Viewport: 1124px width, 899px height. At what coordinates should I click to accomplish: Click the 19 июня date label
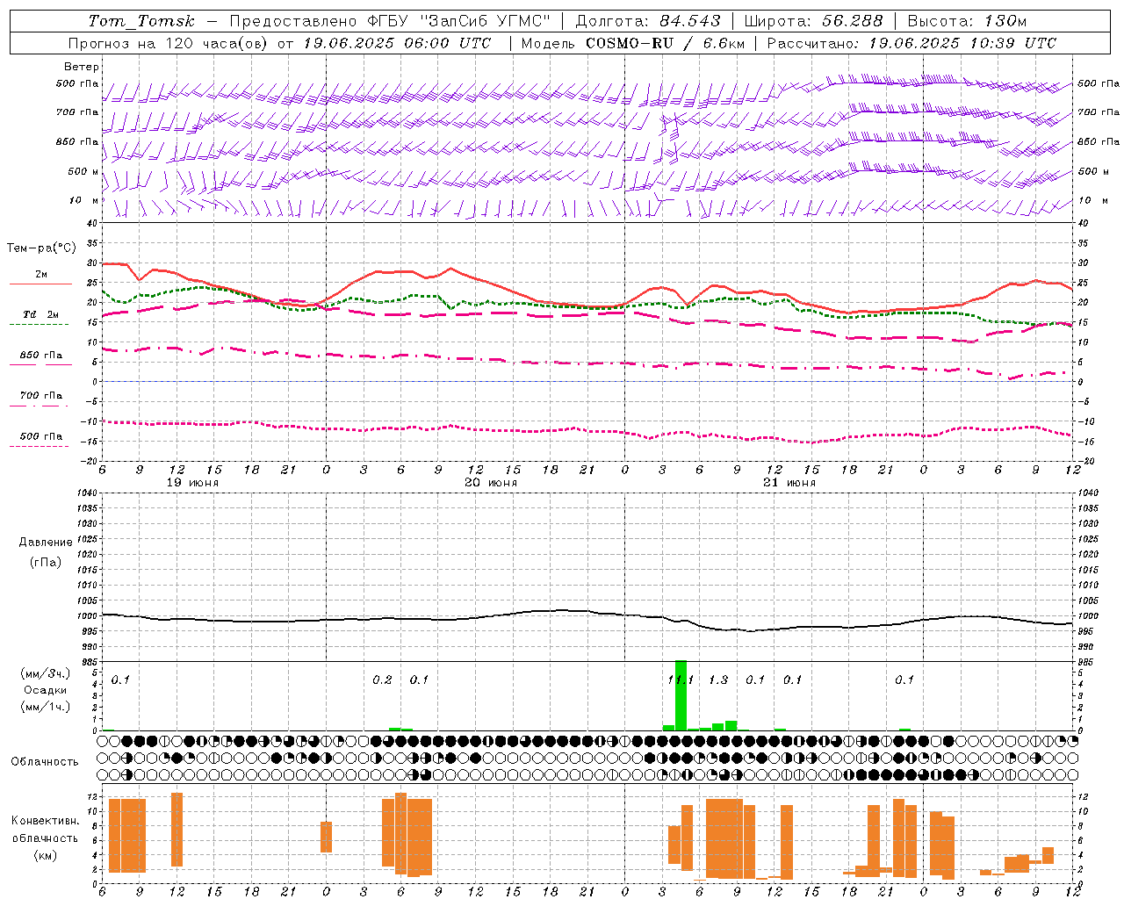tap(192, 483)
